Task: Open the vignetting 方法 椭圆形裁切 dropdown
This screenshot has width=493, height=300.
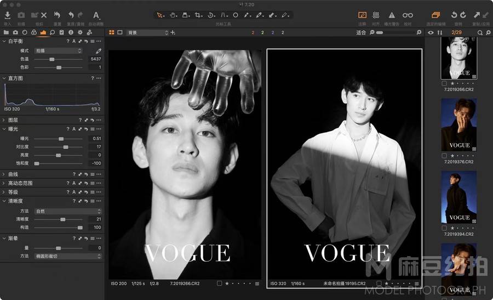Action: 68,256
